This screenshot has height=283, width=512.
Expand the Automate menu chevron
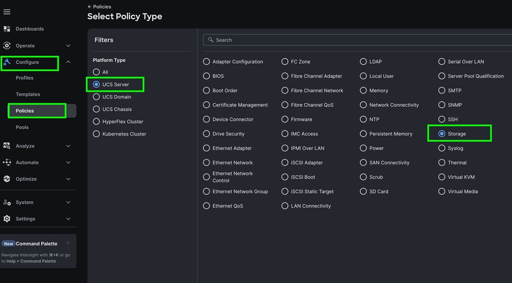tap(68, 162)
